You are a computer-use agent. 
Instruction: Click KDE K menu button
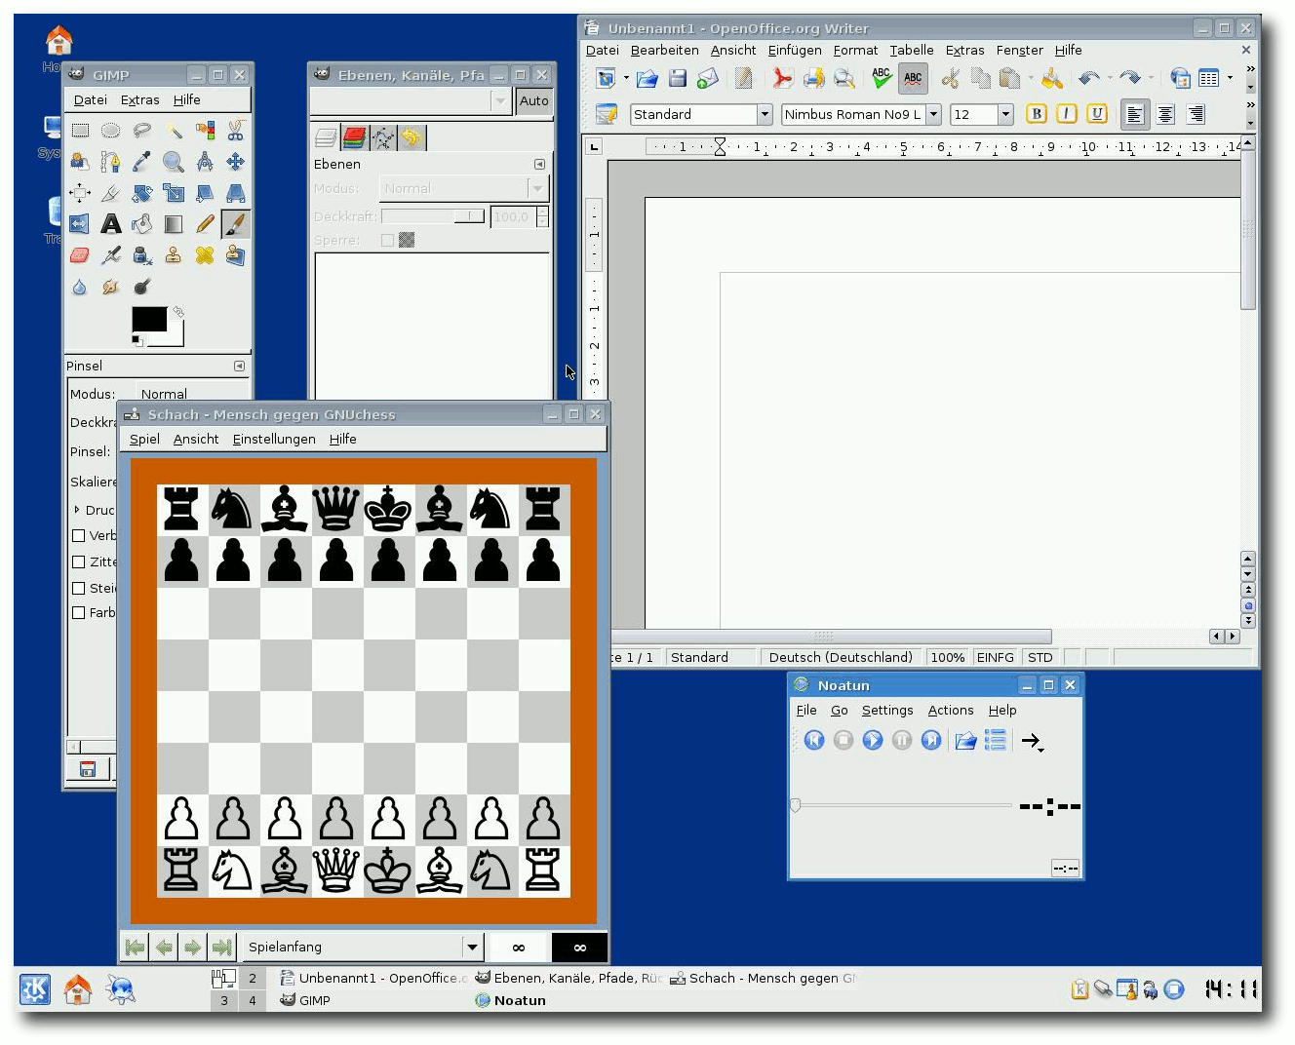tap(35, 989)
